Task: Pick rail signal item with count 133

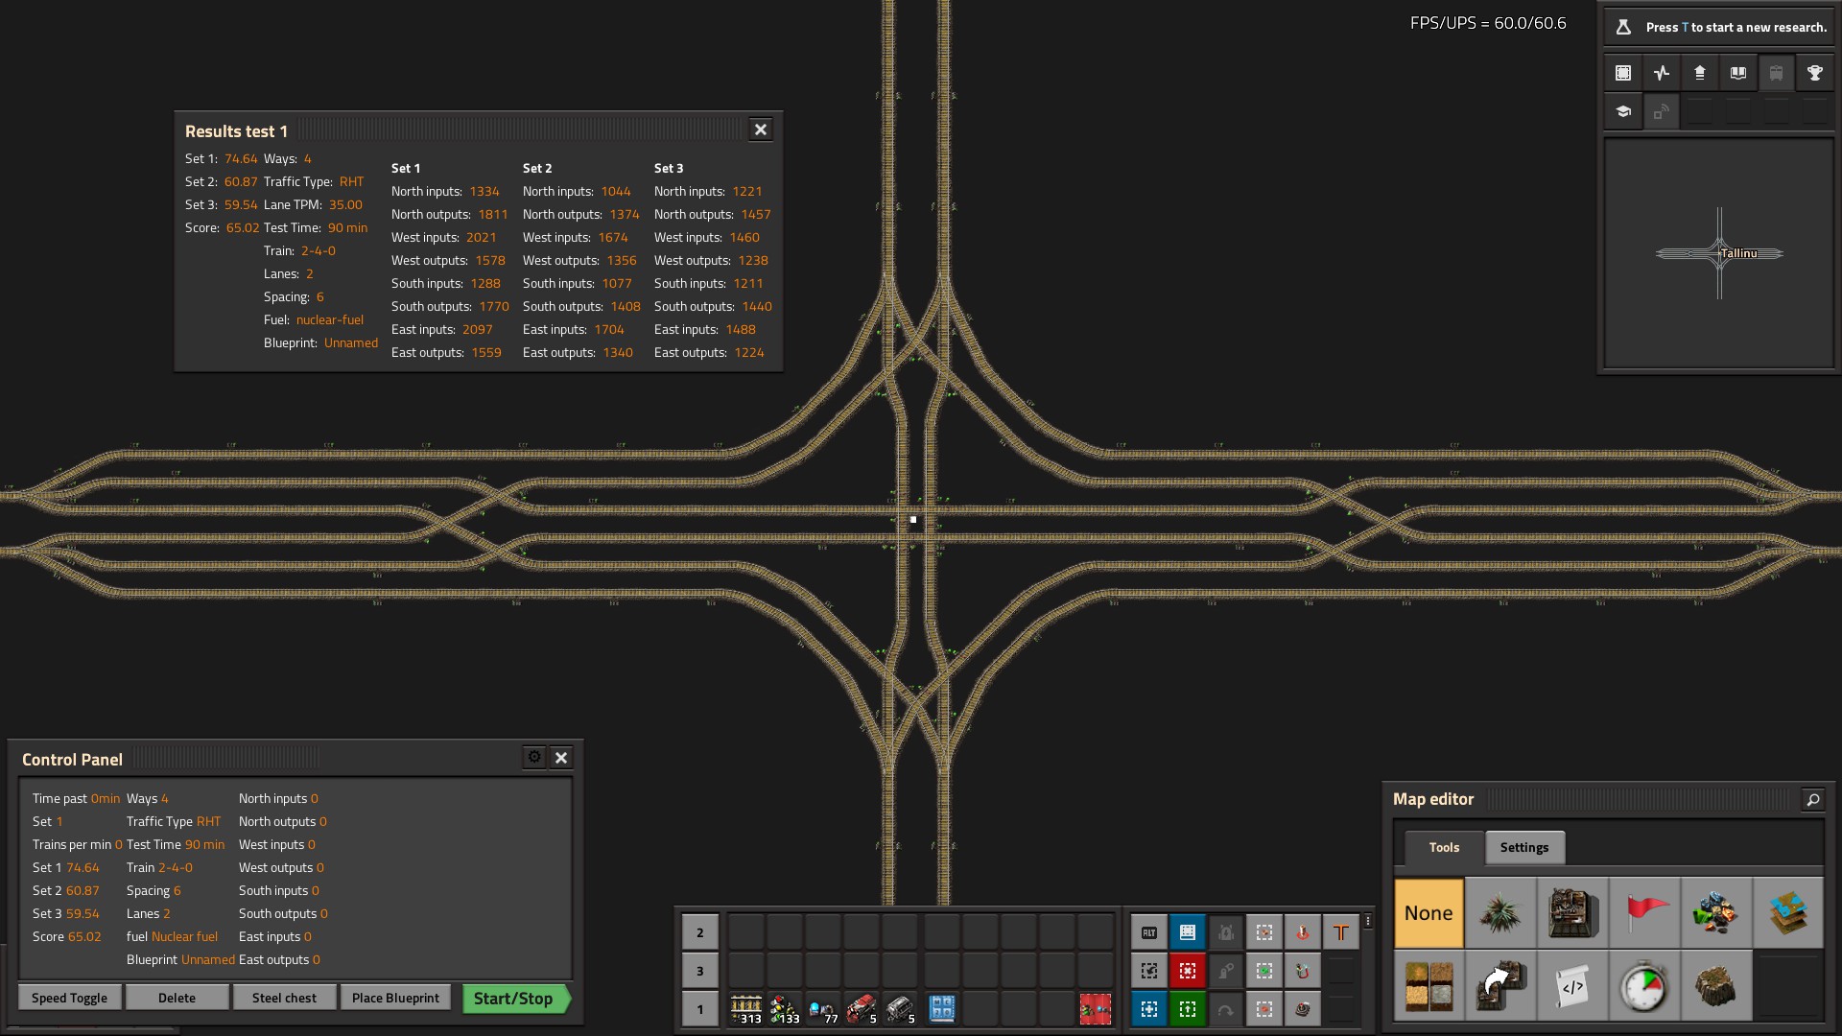Action: pyautogui.click(x=785, y=1008)
